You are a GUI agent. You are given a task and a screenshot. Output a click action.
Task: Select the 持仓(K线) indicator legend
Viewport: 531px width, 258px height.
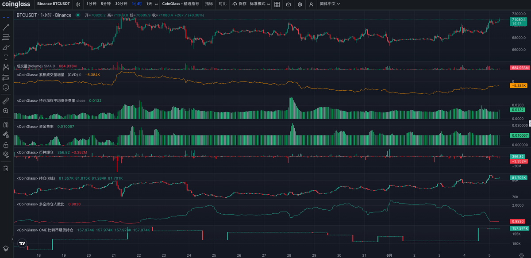36,178
